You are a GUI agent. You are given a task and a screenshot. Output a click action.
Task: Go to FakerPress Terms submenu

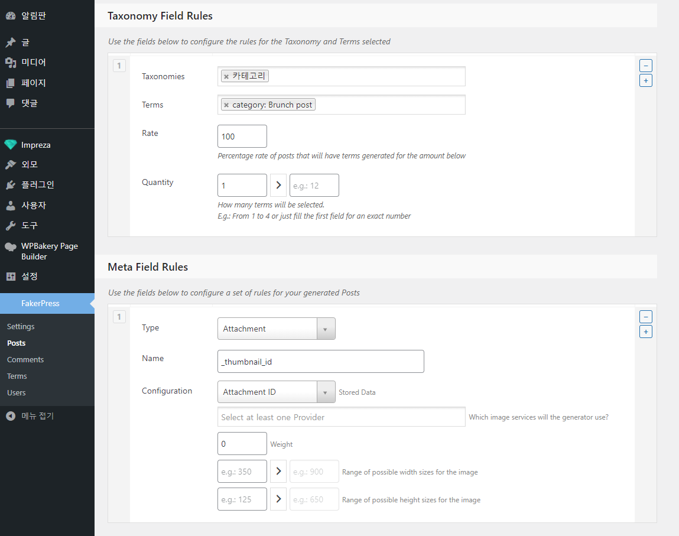click(x=17, y=376)
